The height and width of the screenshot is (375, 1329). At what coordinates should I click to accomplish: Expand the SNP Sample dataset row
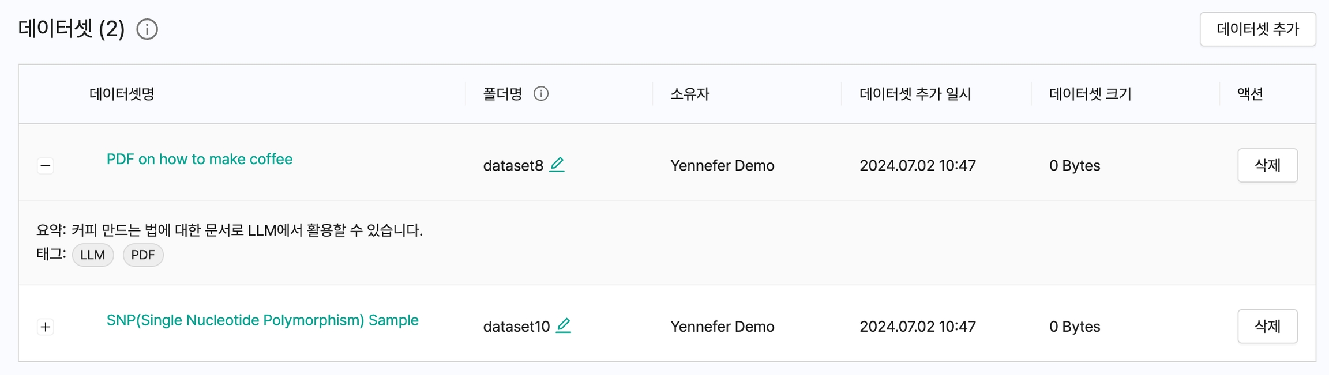46,327
